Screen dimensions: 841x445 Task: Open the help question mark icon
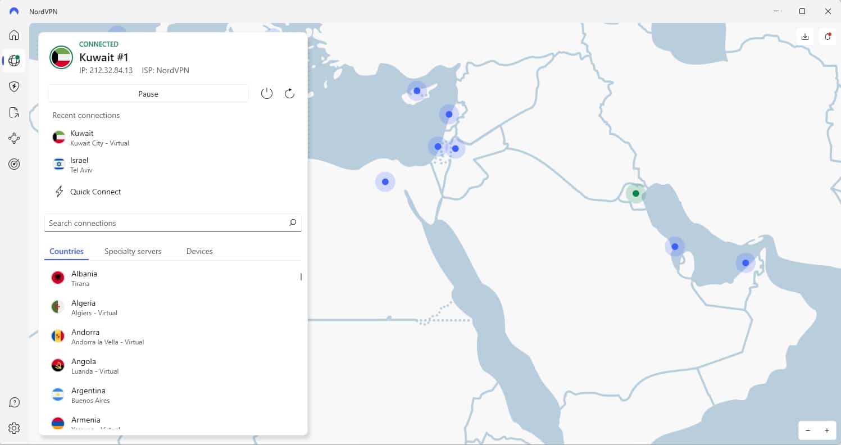point(14,402)
